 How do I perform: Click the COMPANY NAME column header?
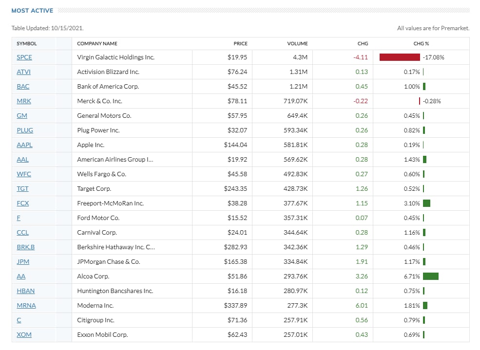[x=97, y=44]
